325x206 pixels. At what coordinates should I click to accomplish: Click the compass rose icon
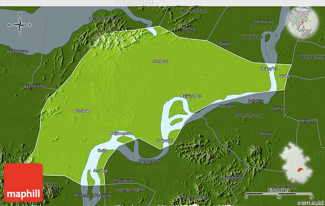(19, 25)
